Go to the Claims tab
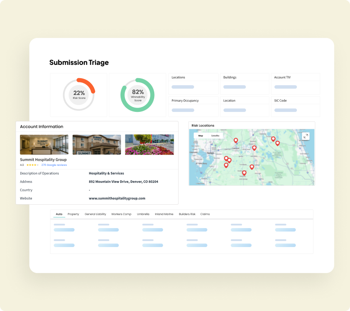This screenshot has width=350, height=311. click(x=205, y=214)
